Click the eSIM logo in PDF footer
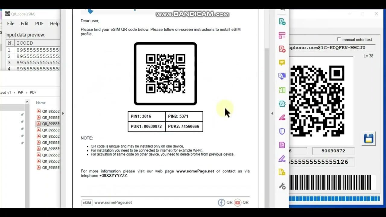The image size is (386, 217). [87, 203]
